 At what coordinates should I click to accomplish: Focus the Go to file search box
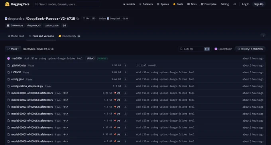(x=194, y=49)
